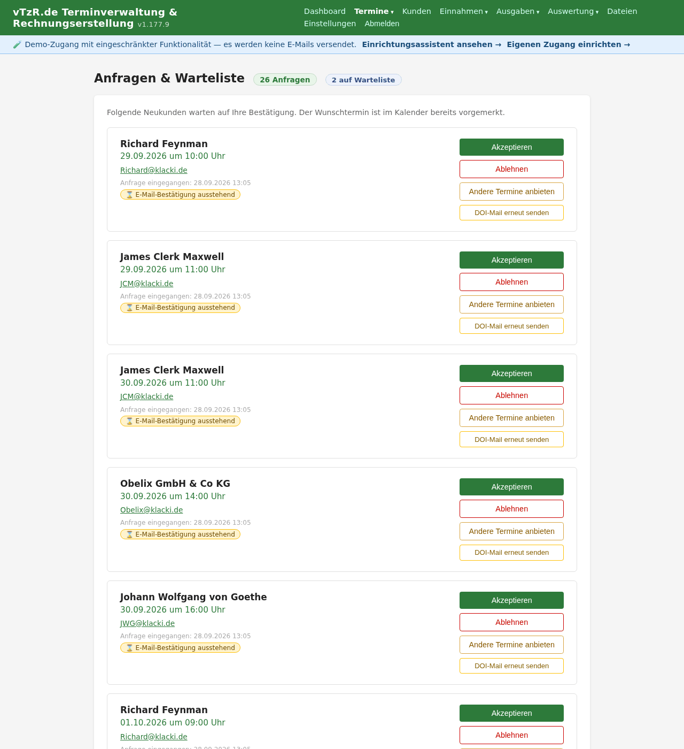Screen dimensions: 684x749
Task: Accept Richard Feynman's 01.10.2026 request
Action: pyautogui.click(x=511, y=713)
